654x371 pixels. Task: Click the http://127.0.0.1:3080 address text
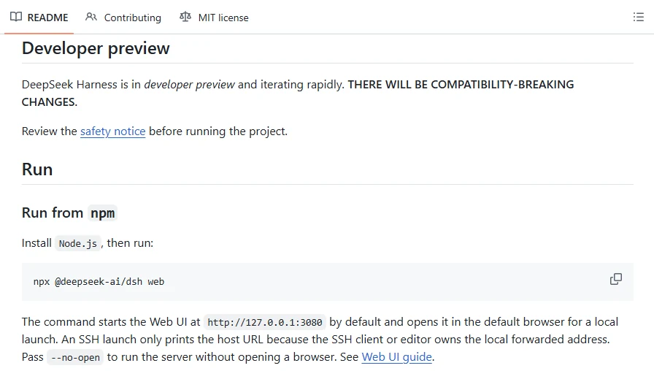(265, 322)
